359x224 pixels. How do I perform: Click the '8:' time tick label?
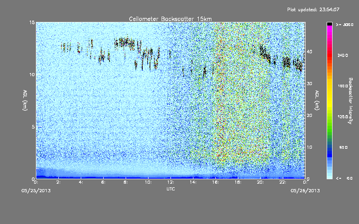click(126, 182)
